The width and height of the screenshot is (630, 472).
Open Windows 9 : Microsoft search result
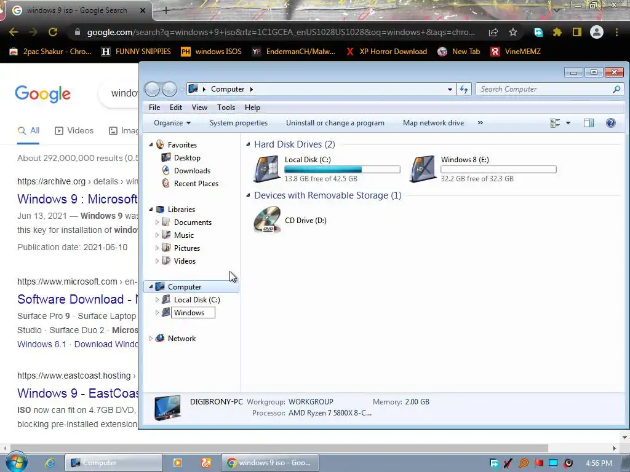[x=77, y=199]
